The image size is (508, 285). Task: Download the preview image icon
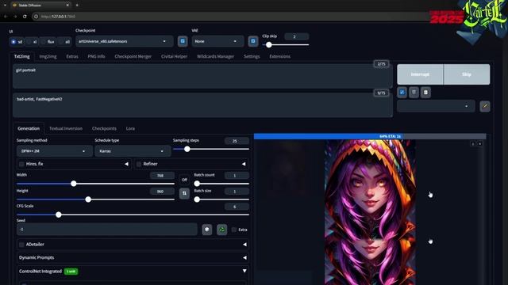point(473,143)
